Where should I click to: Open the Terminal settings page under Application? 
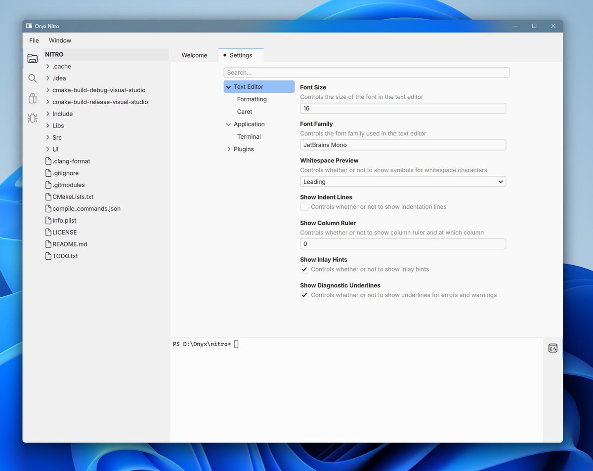[x=249, y=136]
